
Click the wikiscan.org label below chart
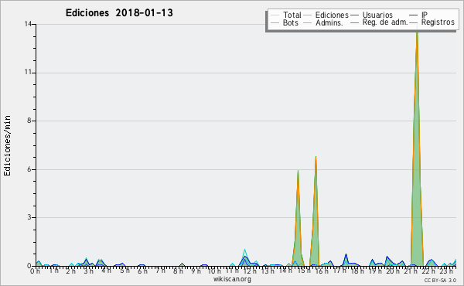pyautogui.click(x=232, y=279)
